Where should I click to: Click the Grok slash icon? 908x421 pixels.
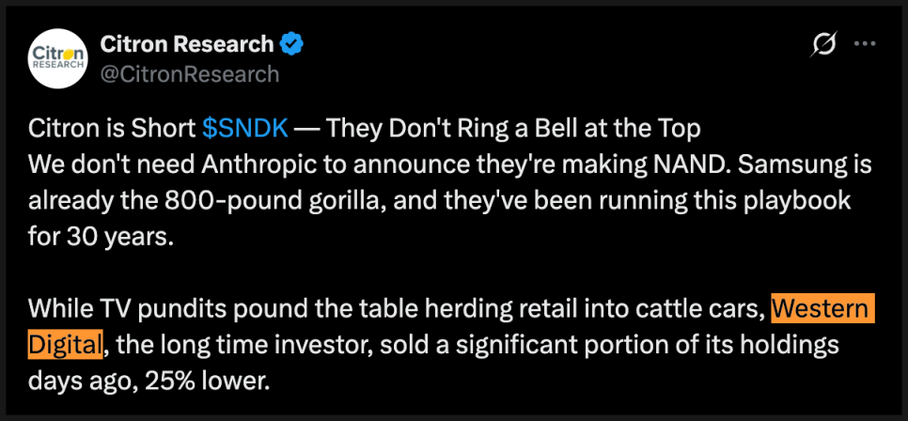pos(823,44)
